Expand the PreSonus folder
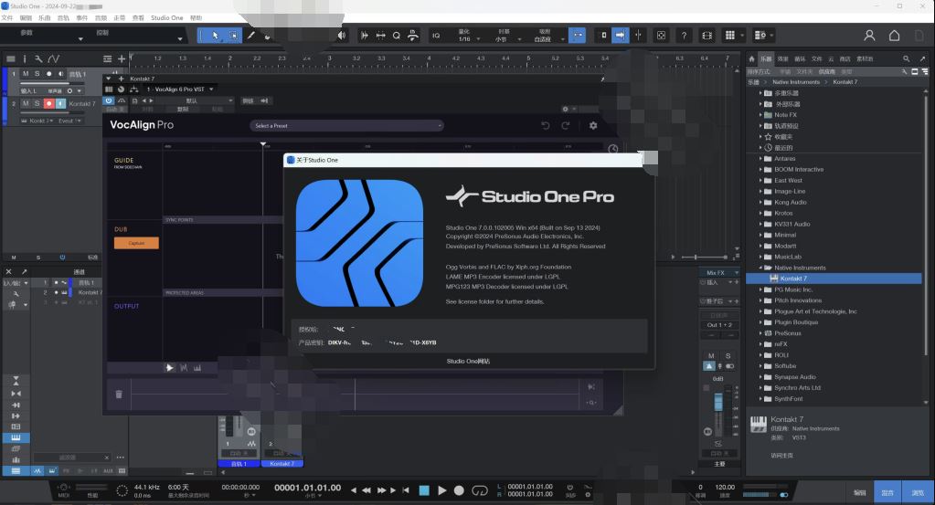Screen dimensions: 935x505 760,333
